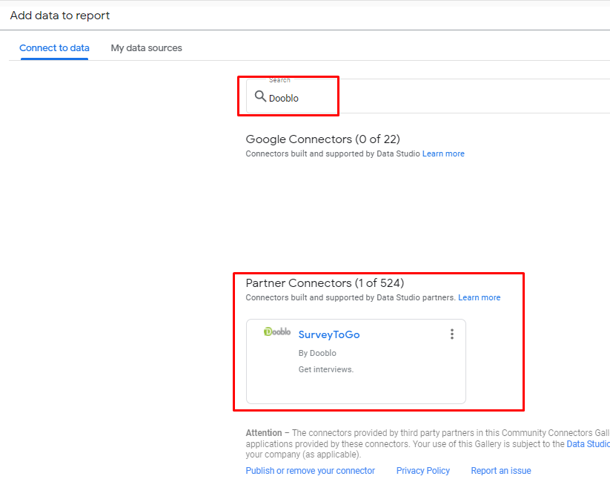Click the Report an issue link
Viewport: 610px width, 502px height.
click(501, 471)
